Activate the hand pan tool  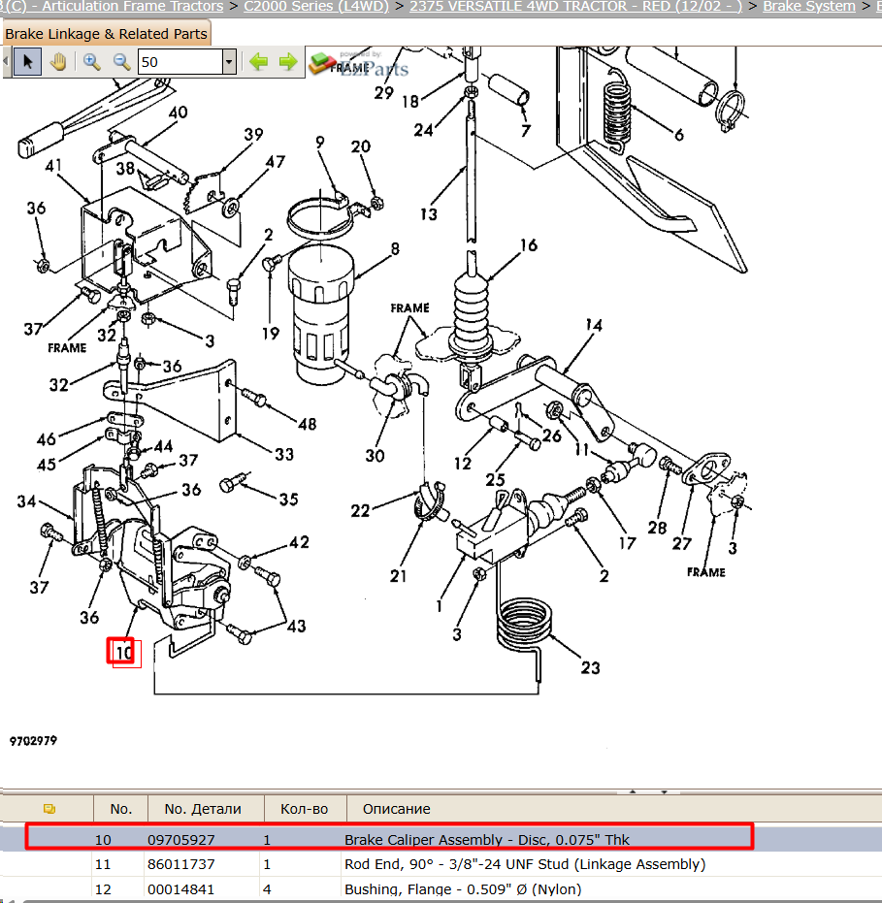click(58, 62)
